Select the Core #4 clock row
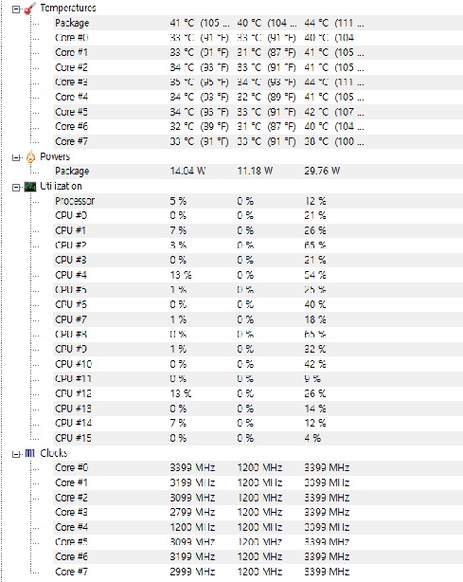The height and width of the screenshot is (582, 463). click(258, 527)
